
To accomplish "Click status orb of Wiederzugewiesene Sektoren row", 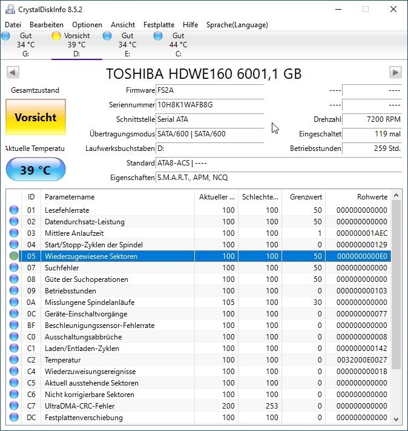I will coord(14,256).
